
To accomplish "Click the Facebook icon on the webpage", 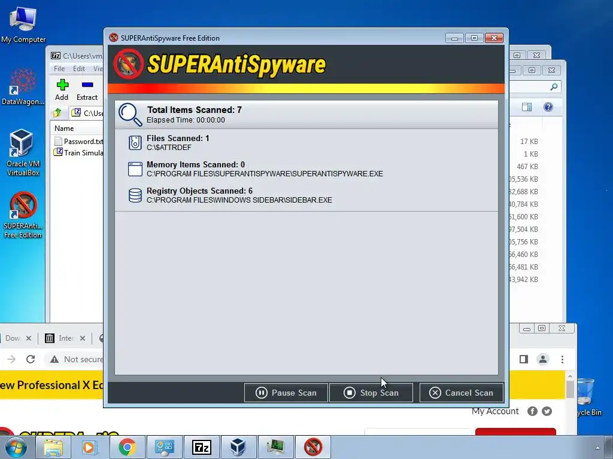I will [x=532, y=411].
